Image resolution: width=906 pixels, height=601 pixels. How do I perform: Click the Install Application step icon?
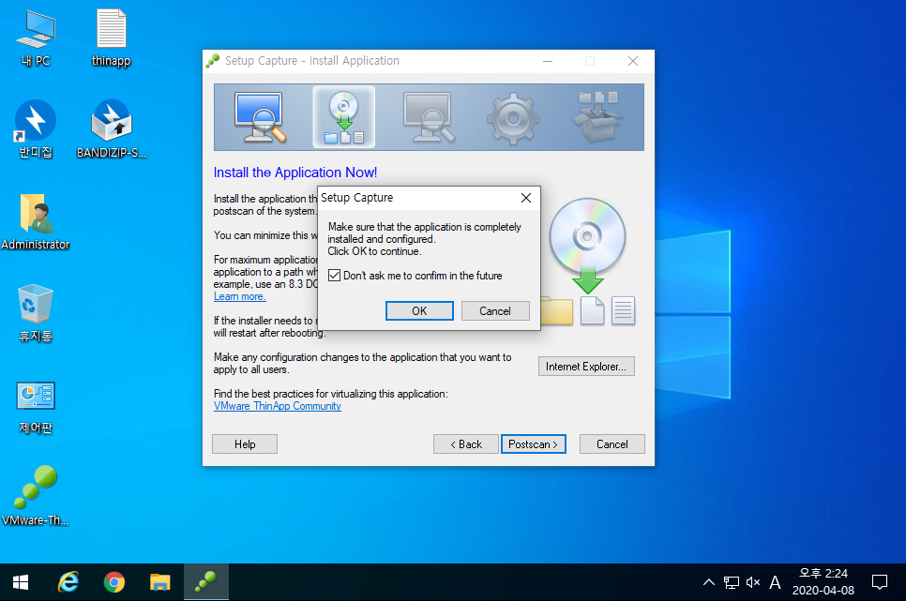pyautogui.click(x=344, y=117)
